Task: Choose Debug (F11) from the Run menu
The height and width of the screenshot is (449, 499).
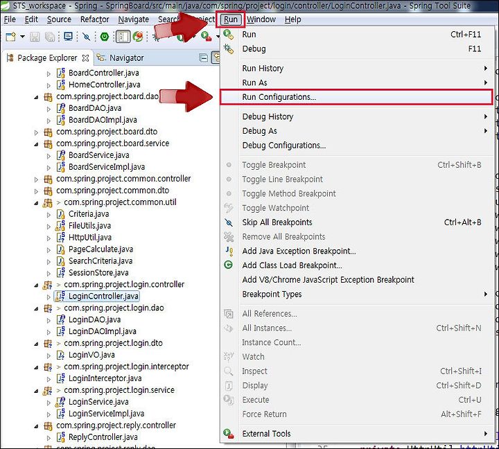Action: 357,49
